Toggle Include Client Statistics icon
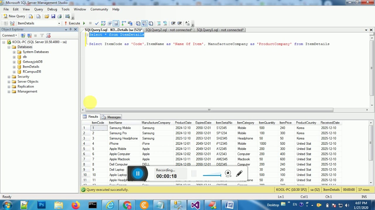The width and height of the screenshot is (375, 210). click(x=130, y=23)
